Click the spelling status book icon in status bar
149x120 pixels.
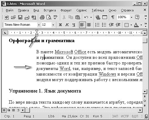click(x=146, y=116)
